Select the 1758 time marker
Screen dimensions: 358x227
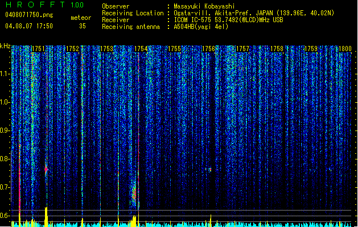point(277,49)
